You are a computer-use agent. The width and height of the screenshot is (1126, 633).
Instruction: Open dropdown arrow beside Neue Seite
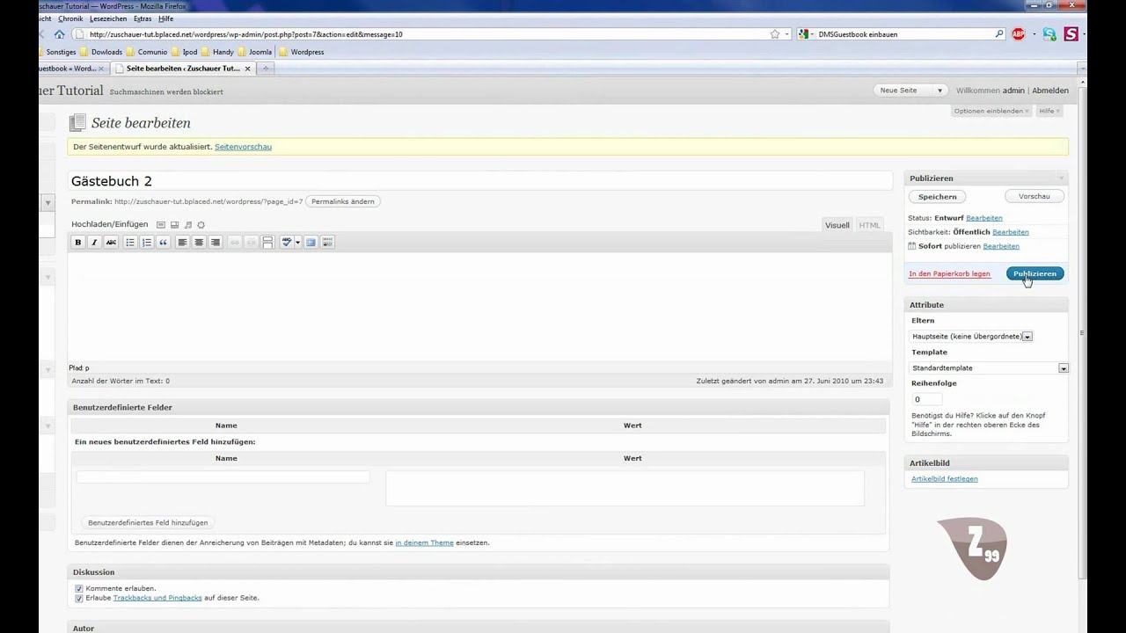940,91
